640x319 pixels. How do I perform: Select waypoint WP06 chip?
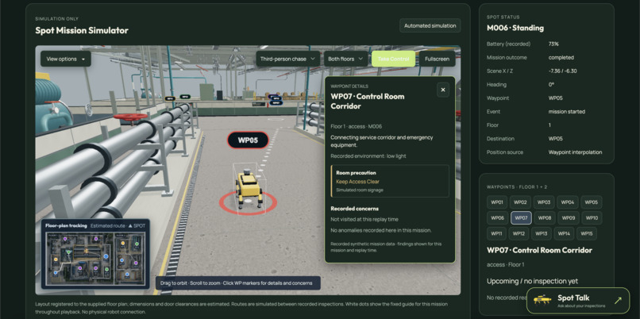[x=498, y=218]
